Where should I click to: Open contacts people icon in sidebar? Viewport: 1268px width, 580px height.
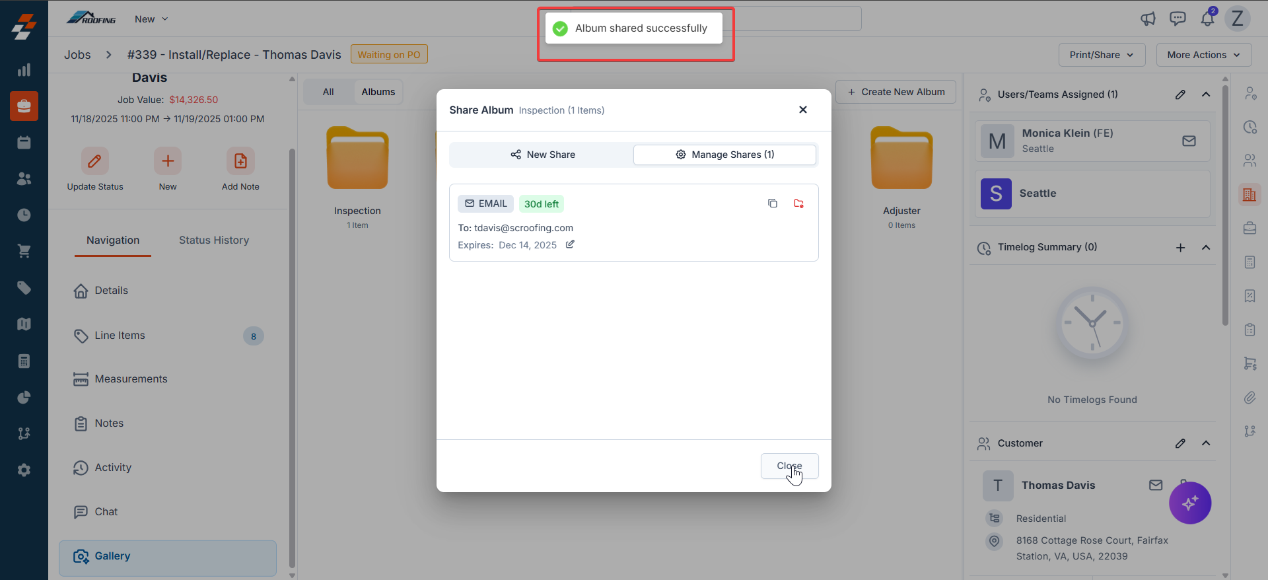coord(24,178)
